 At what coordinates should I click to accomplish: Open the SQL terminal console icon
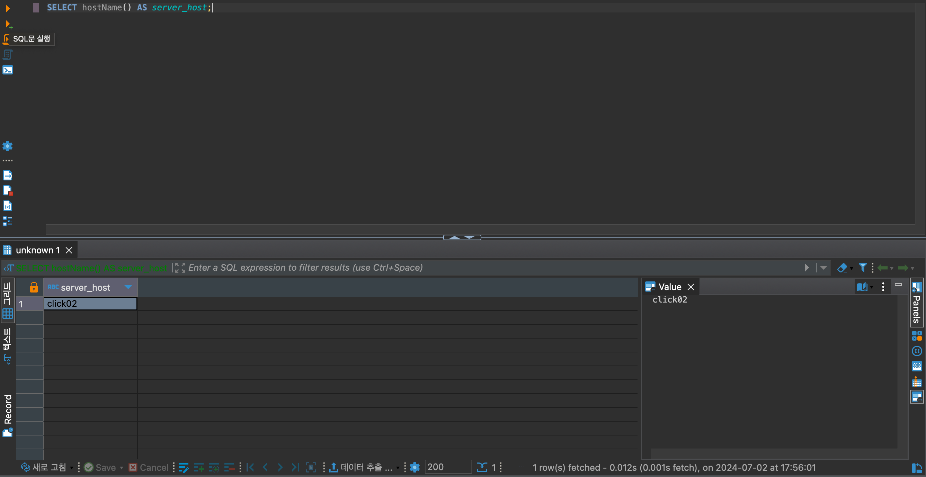click(8, 70)
